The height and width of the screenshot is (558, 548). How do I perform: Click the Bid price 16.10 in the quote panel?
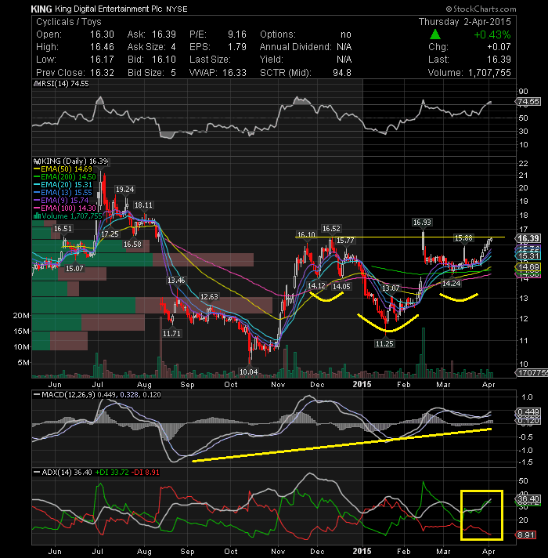coord(164,60)
